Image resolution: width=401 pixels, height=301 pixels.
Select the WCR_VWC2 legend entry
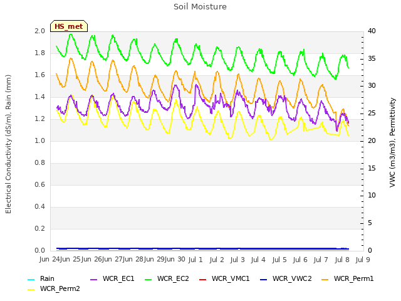286,278
